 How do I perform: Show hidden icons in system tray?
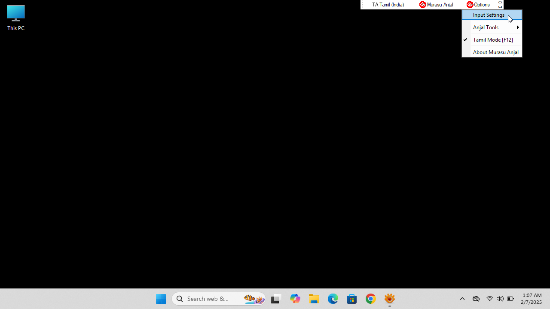[462, 299]
